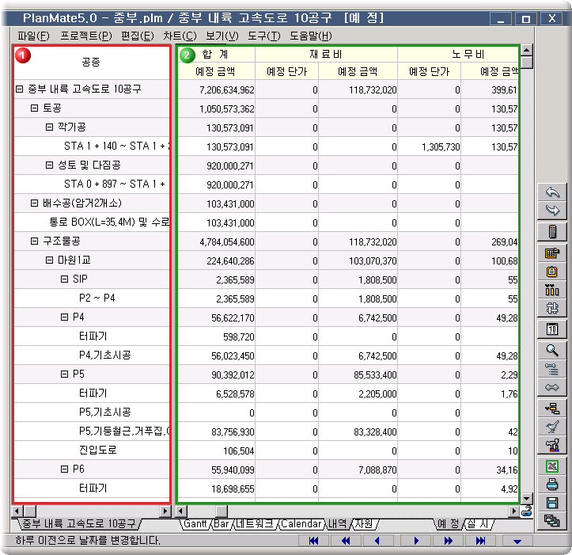
Task: Click the redo arrow in the right toolbar
Action: 552,210
